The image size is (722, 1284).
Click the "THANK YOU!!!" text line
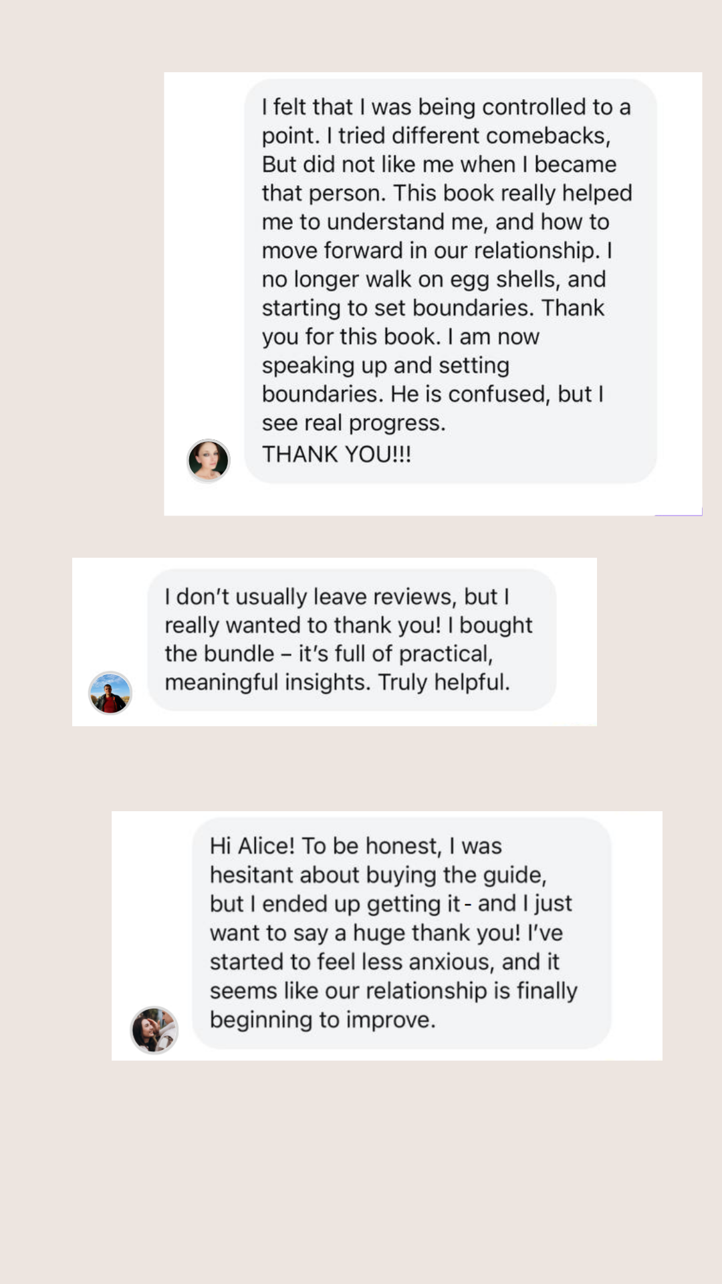tap(336, 454)
